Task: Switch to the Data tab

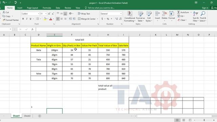Action: point(58,8)
